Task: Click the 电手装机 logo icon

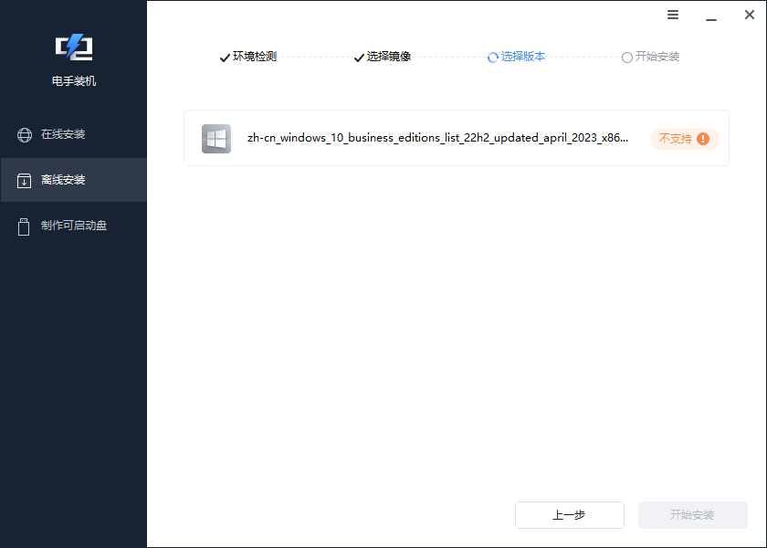Action: 73,47
